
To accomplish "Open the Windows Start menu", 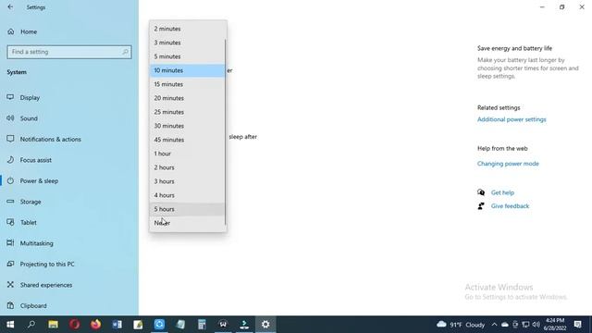I will (10, 325).
